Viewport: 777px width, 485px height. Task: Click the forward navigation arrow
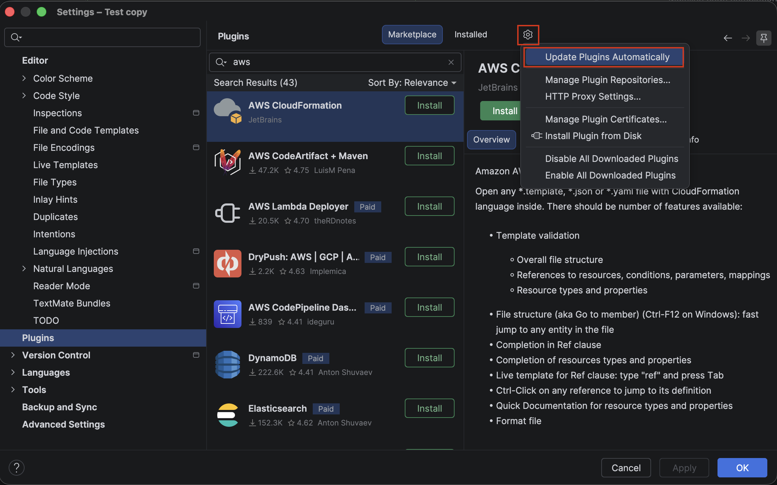click(746, 38)
